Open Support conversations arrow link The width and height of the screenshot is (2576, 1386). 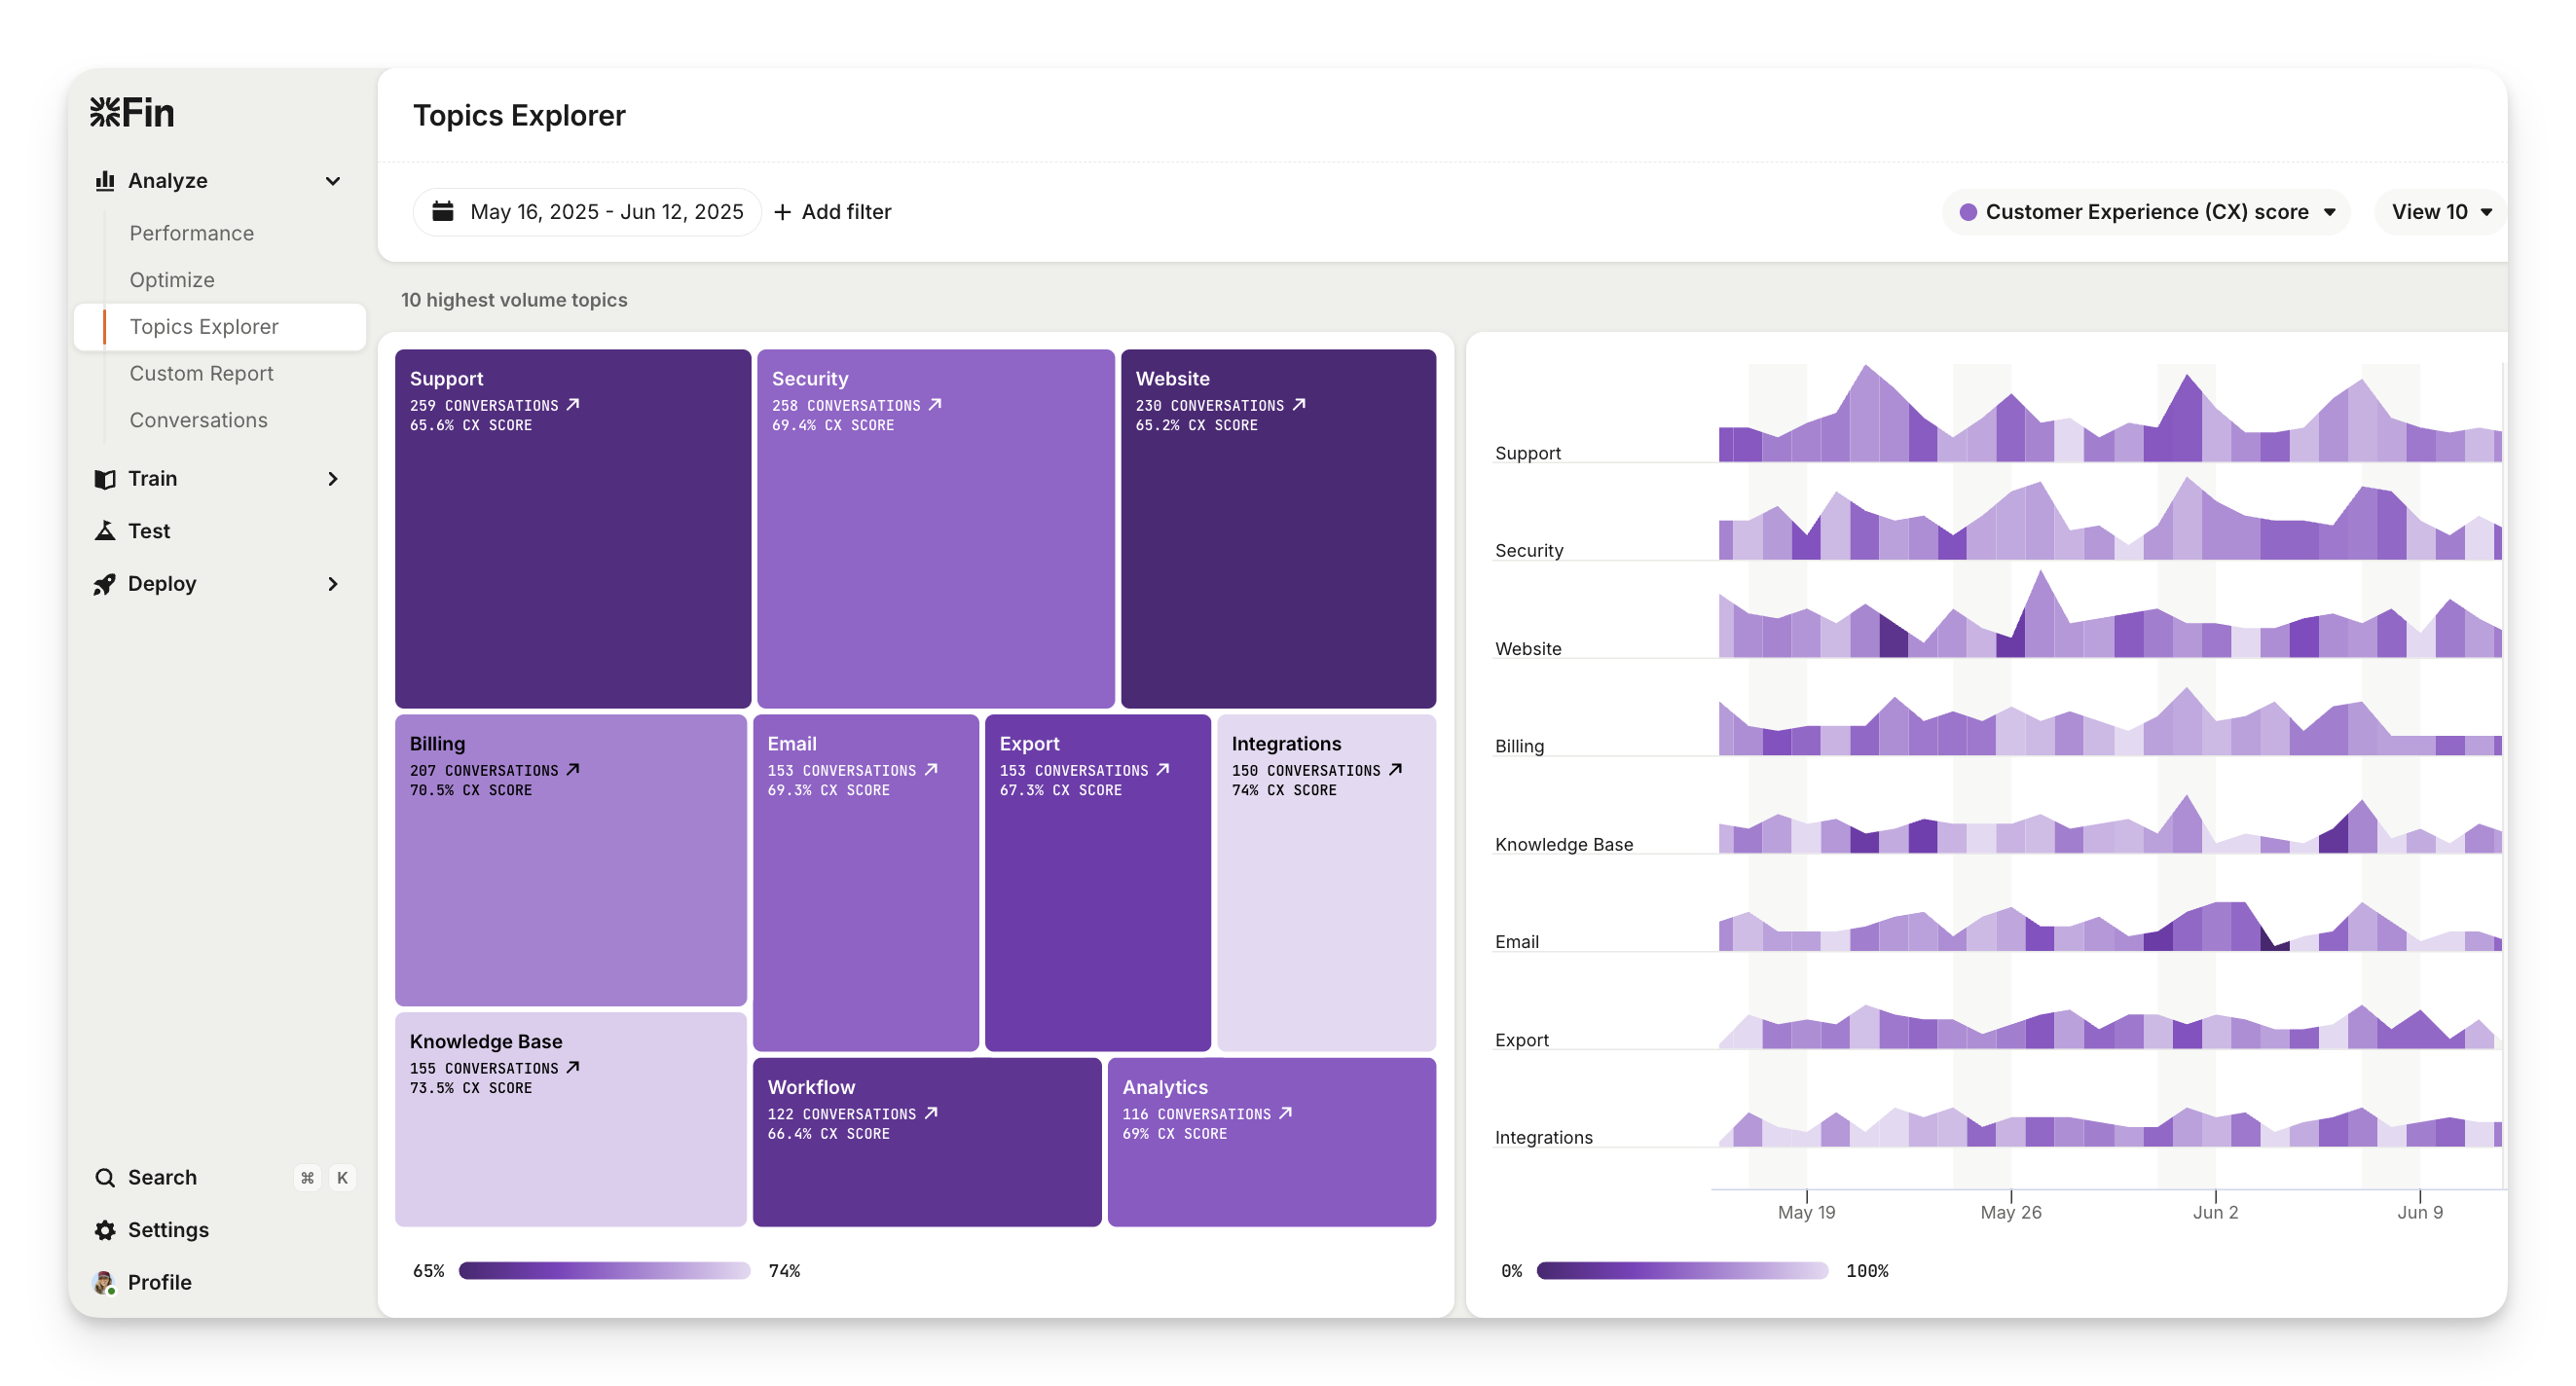tap(573, 405)
